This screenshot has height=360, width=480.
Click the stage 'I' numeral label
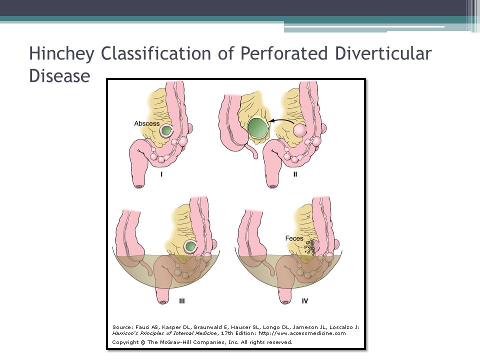click(161, 174)
